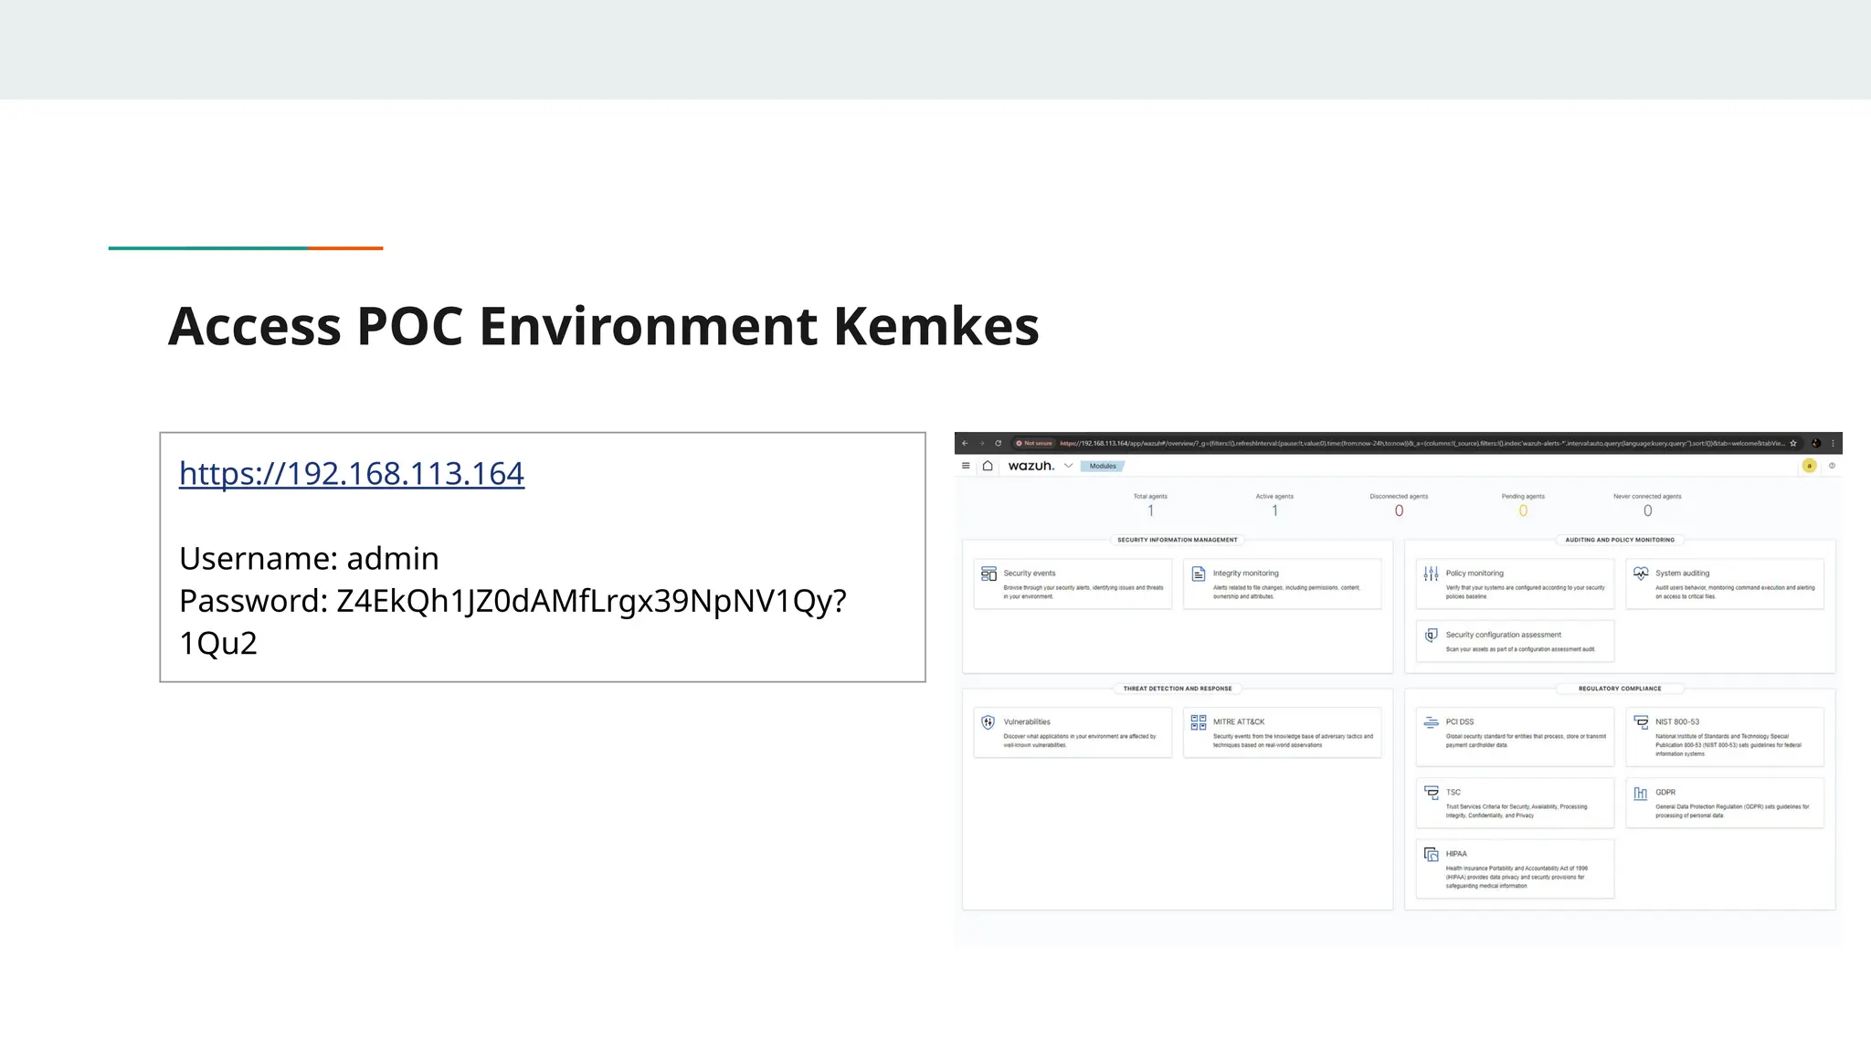Click the Regulatory Compliance section label
The width and height of the screenshot is (1871, 1052).
[x=1620, y=689]
